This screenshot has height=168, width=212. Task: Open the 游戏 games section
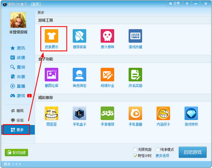point(18,96)
